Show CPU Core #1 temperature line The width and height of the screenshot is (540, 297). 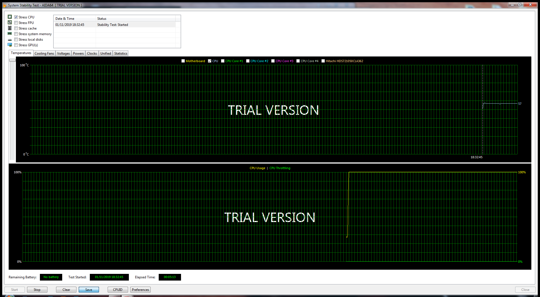223,61
